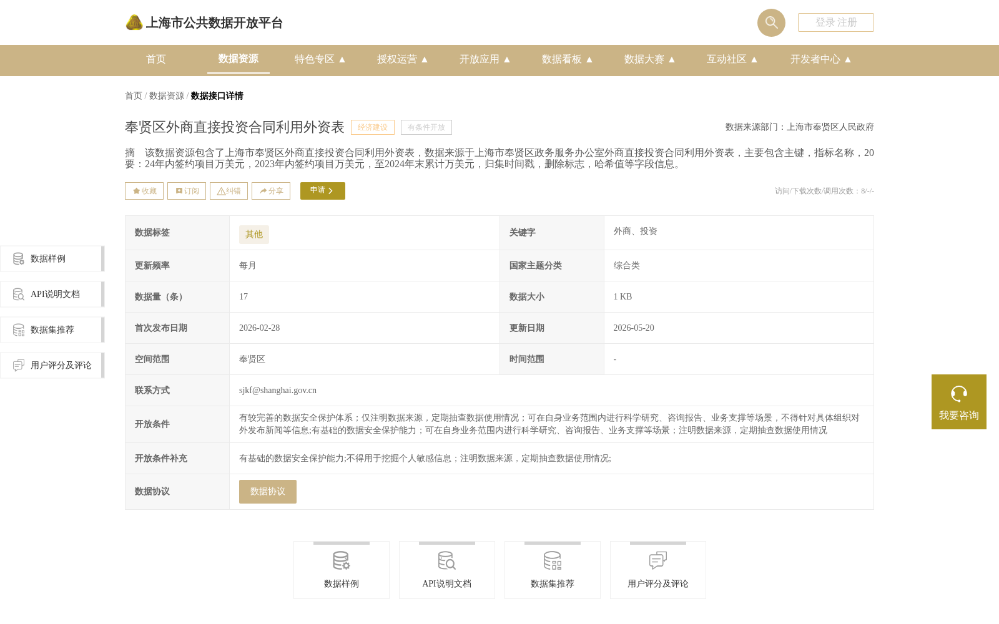Click the 用户评分及评论 card icon at bottom
The height and width of the screenshot is (624, 999).
pos(658,561)
